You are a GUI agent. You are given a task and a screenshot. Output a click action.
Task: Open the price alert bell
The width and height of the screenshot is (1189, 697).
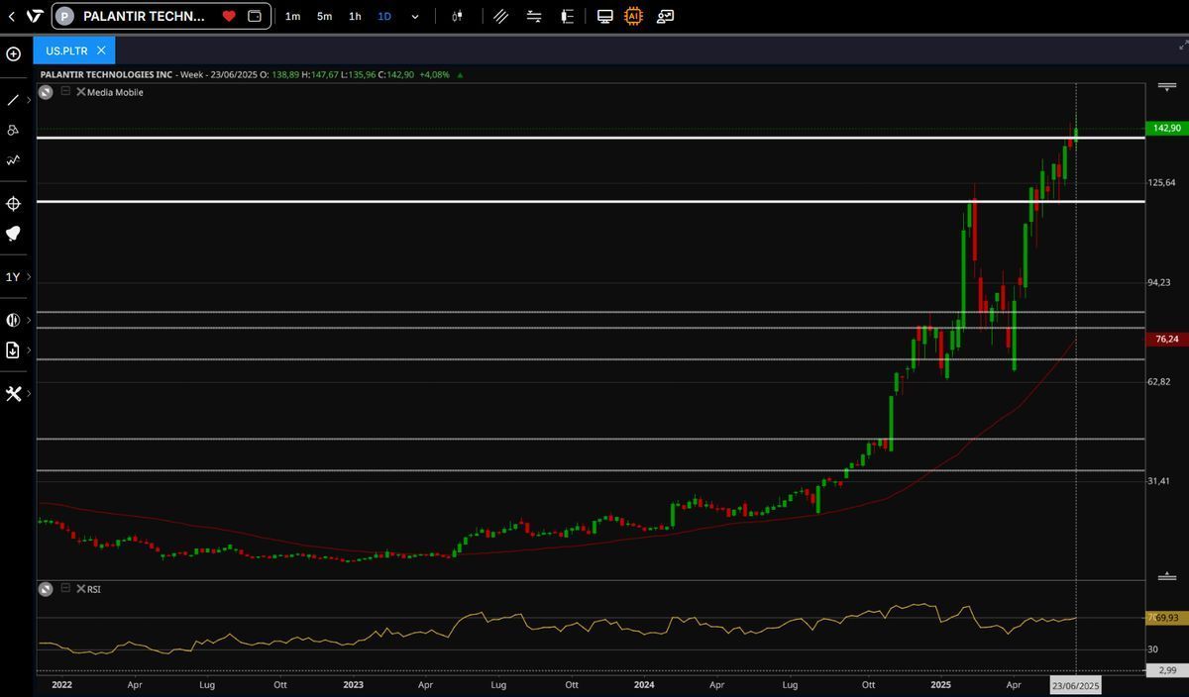pyautogui.click(x=14, y=234)
